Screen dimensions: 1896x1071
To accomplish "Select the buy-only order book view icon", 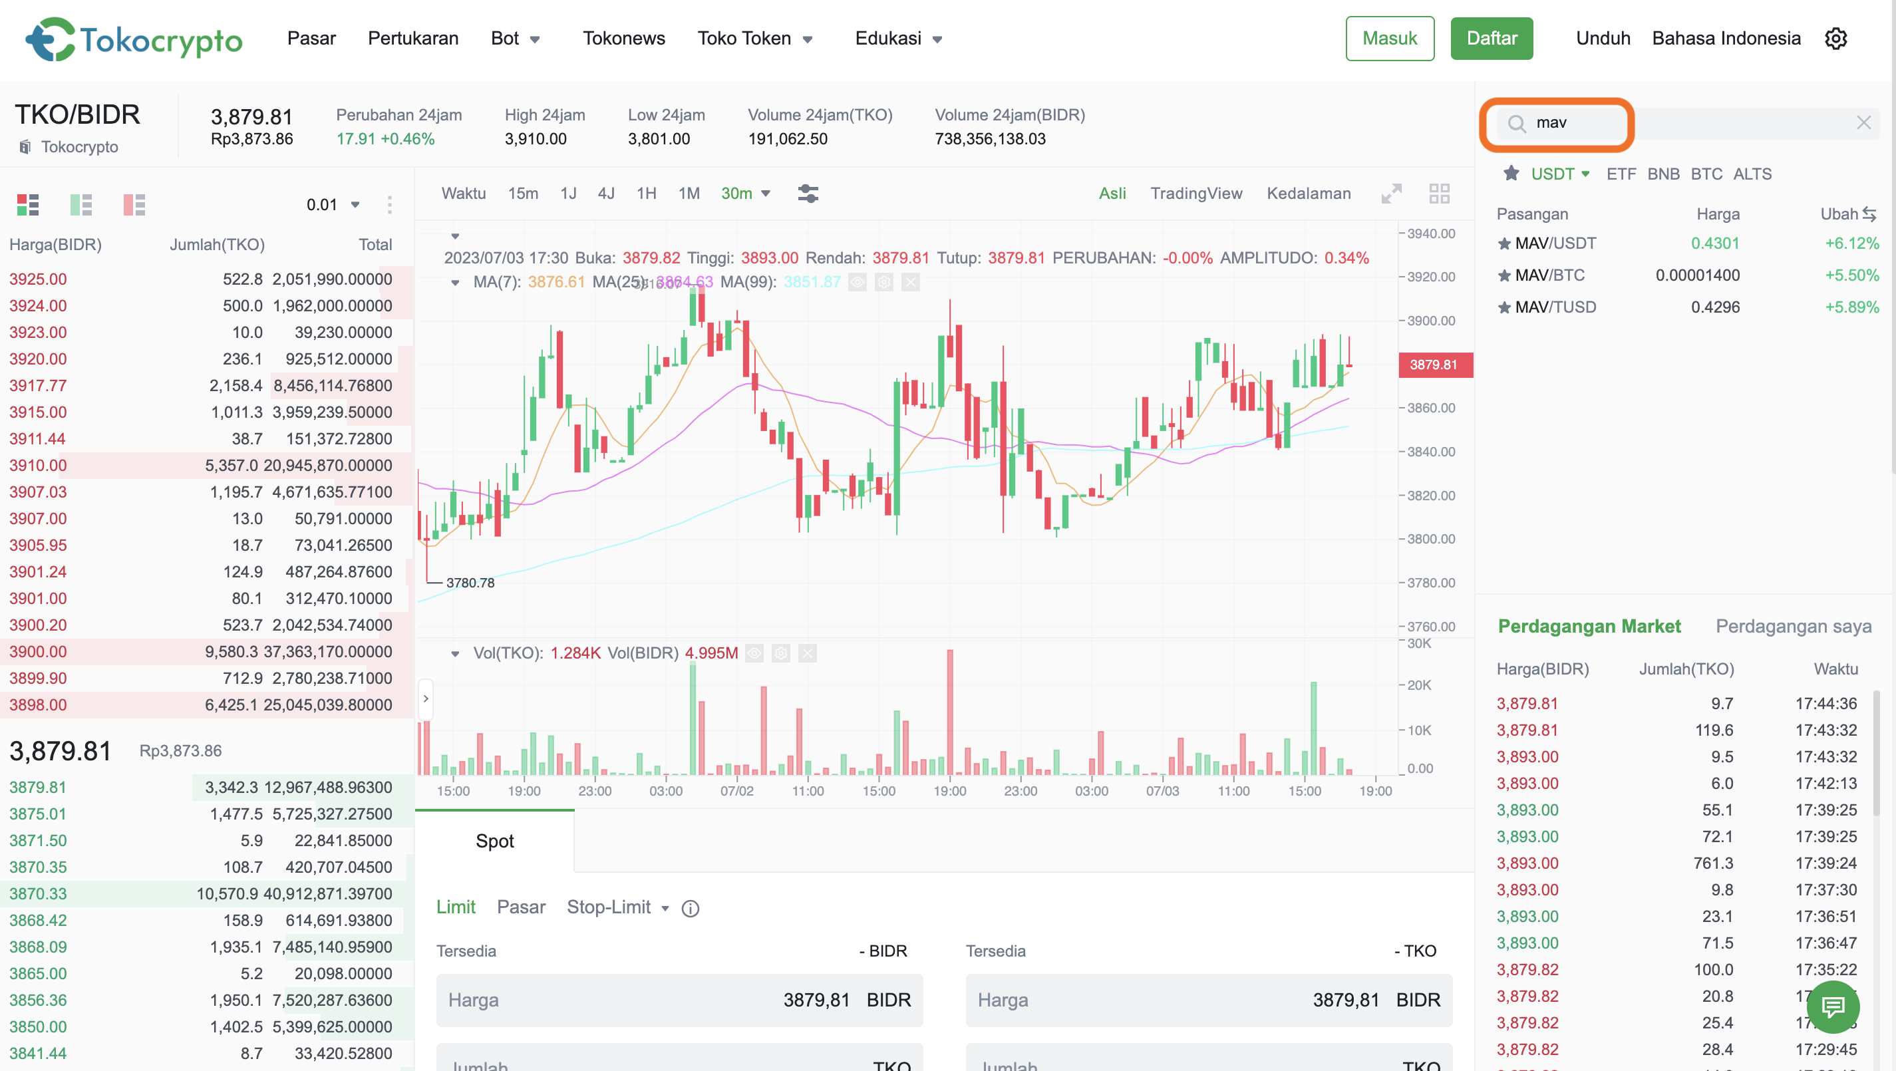I will pos(81,205).
